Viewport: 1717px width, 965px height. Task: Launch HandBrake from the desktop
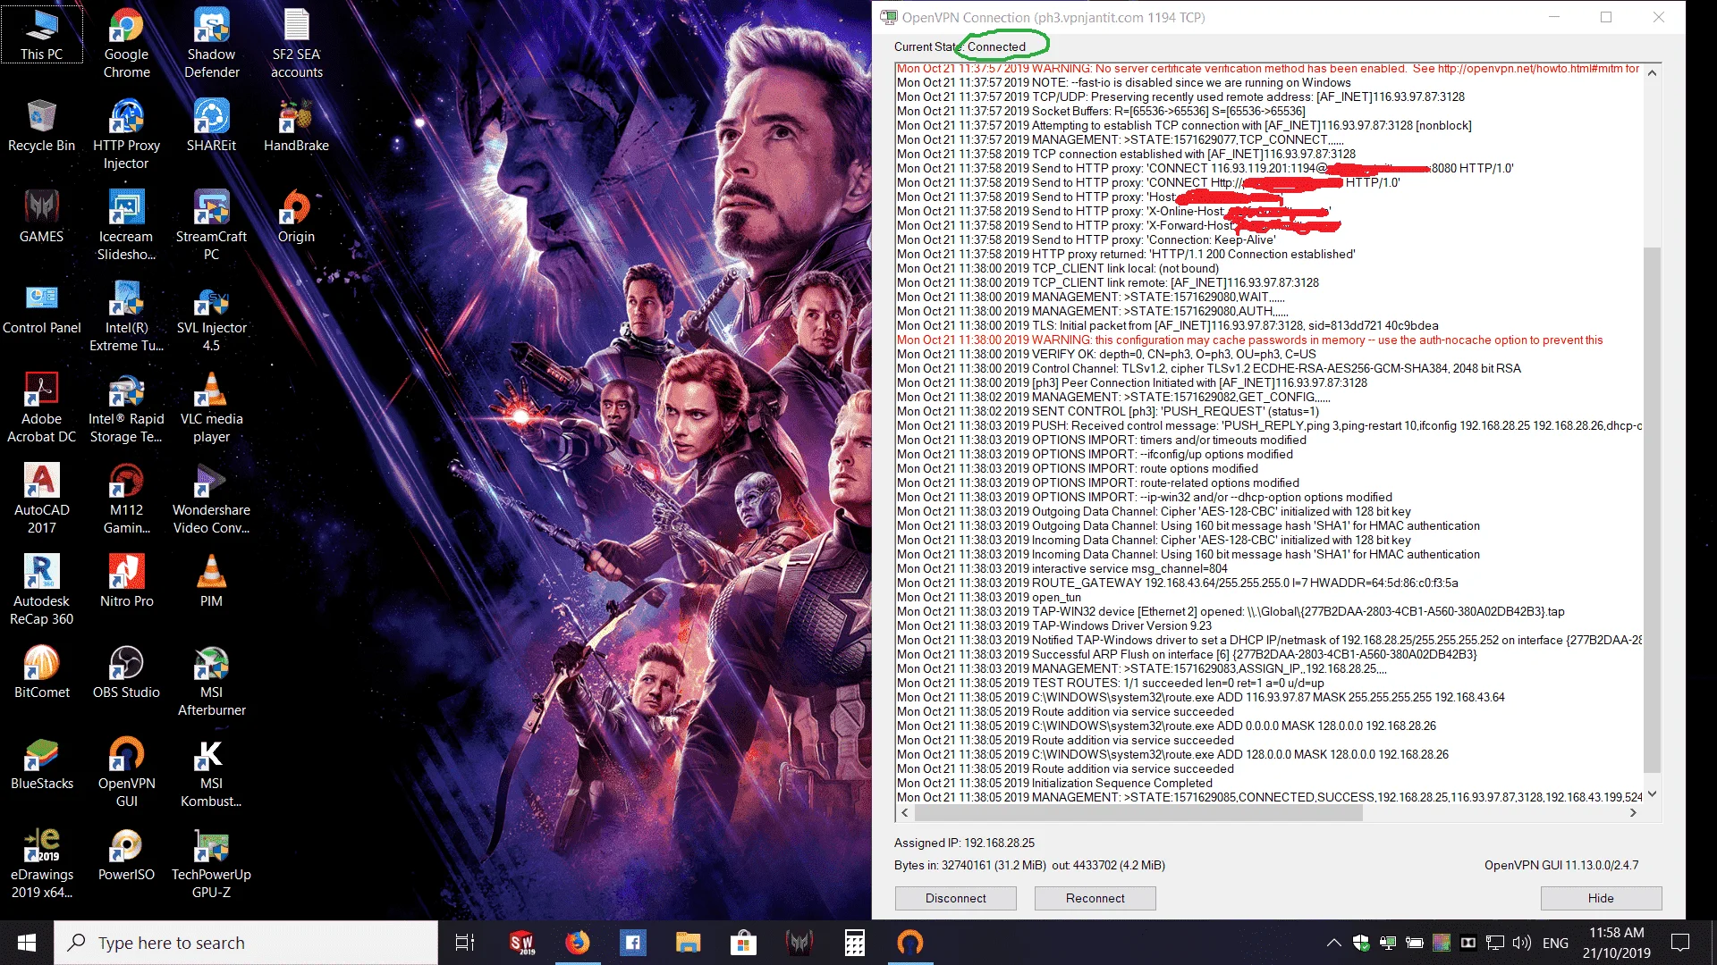(297, 127)
